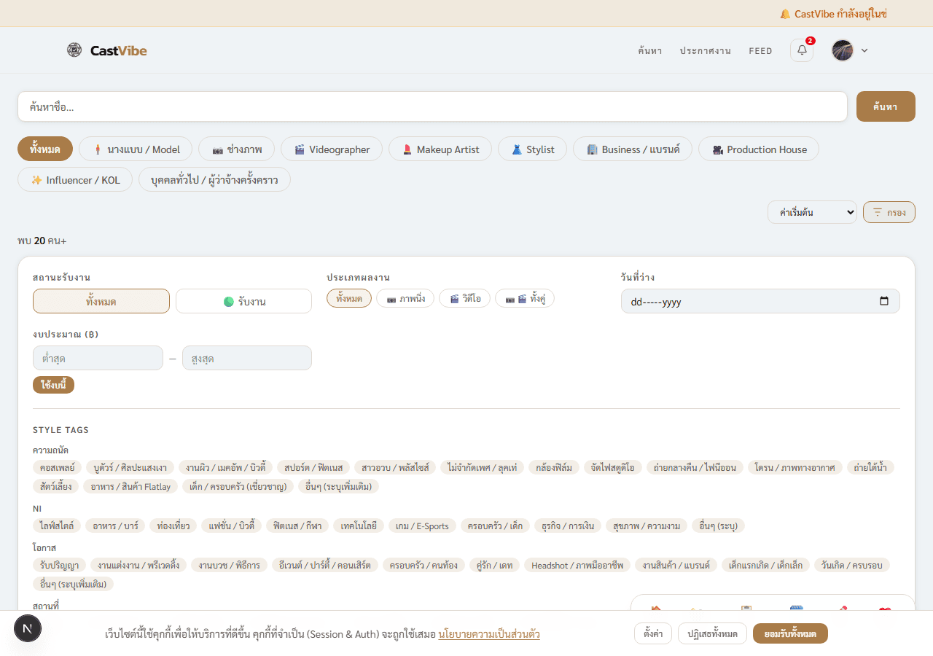Click ยอมรับทั้งหมด cookie button

coord(790,633)
